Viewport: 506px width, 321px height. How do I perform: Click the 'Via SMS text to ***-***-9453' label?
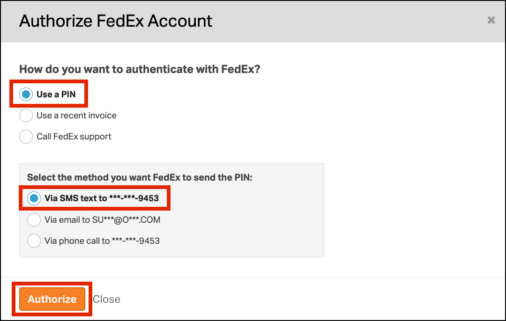102,198
